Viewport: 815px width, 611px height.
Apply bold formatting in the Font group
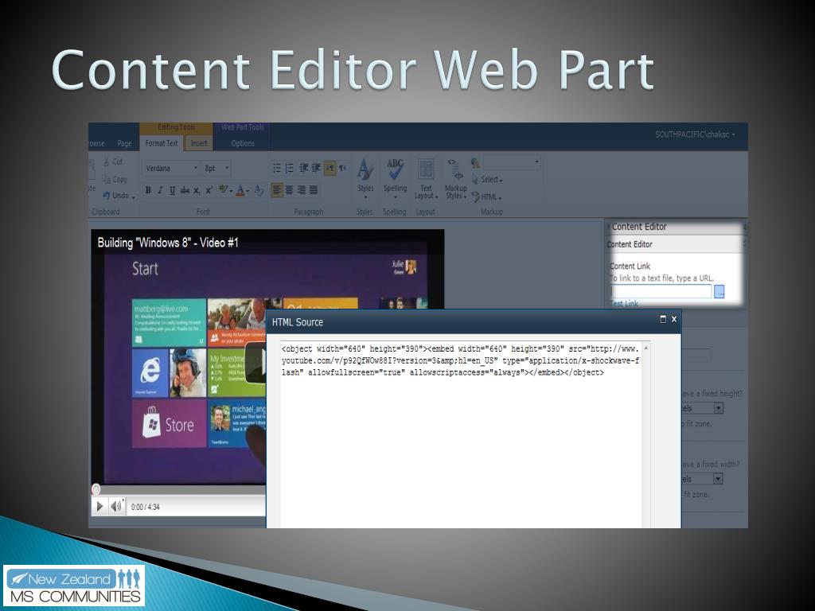click(x=148, y=190)
